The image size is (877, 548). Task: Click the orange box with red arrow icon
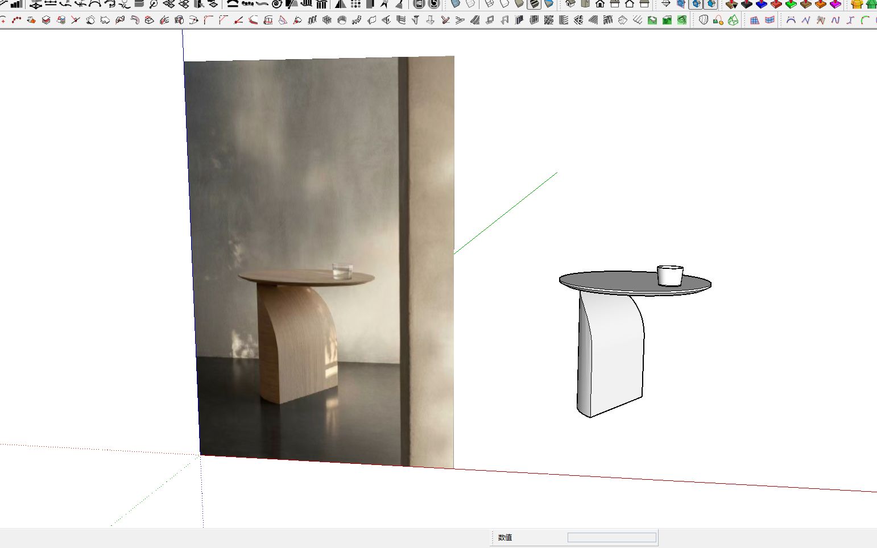[x=821, y=5]
